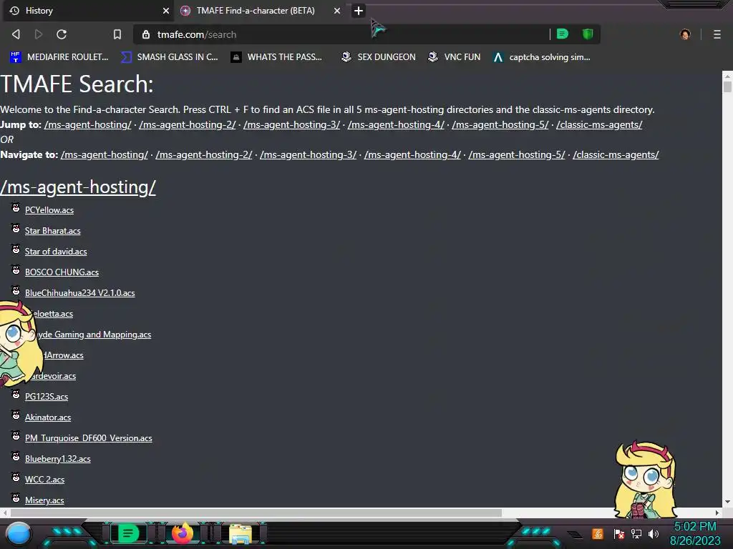Click the agent icon beside PCYellow.acs
The width and height of the screenshot is (733, 549).
[16, 208]
